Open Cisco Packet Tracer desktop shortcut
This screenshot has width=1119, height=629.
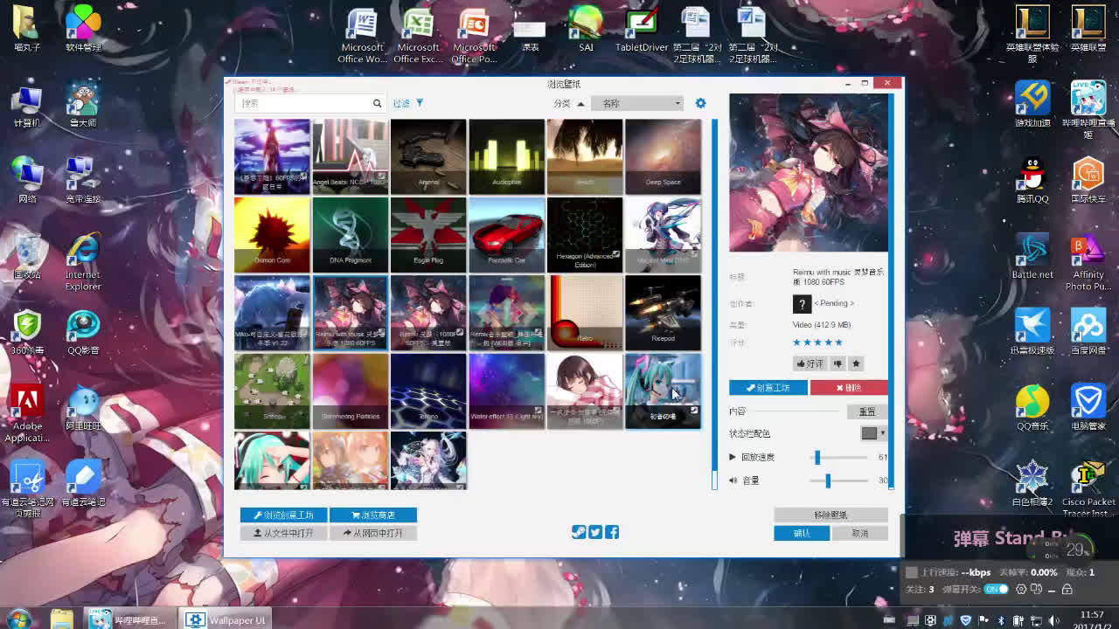click(1088, 489)
